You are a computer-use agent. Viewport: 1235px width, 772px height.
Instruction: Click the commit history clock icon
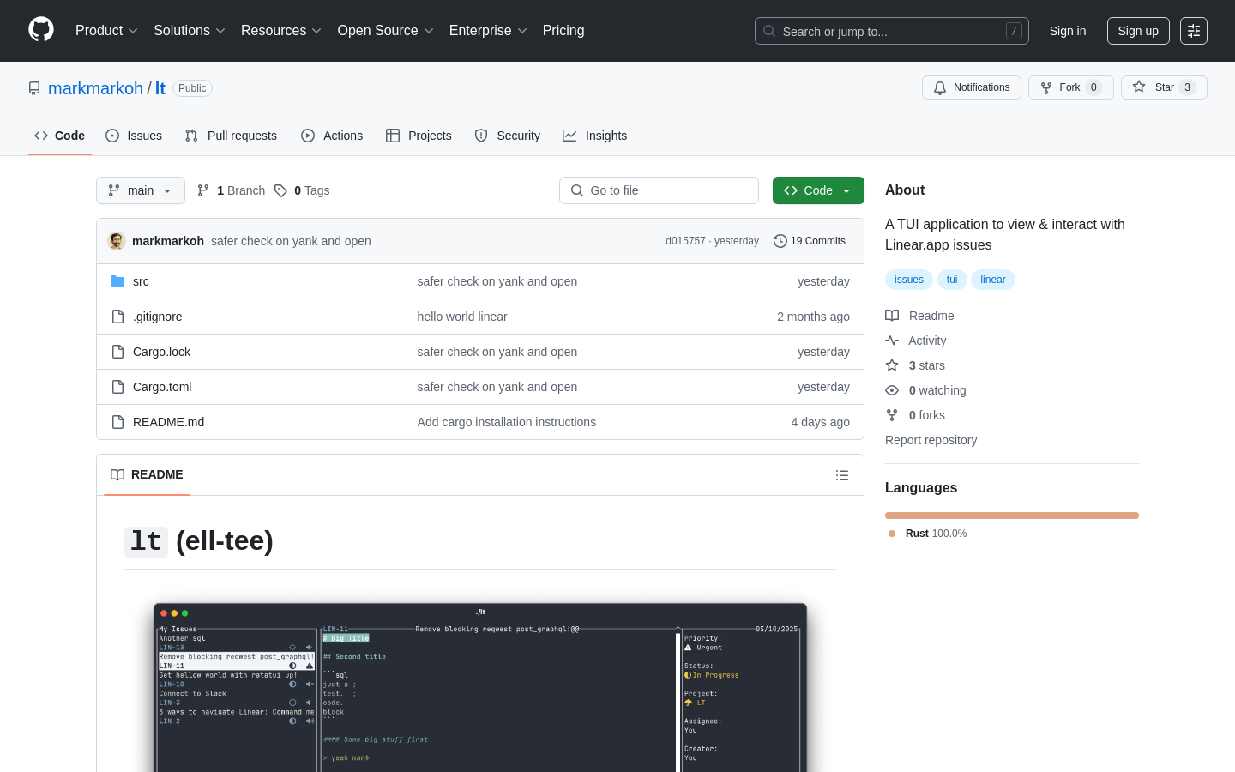(780, 241)
